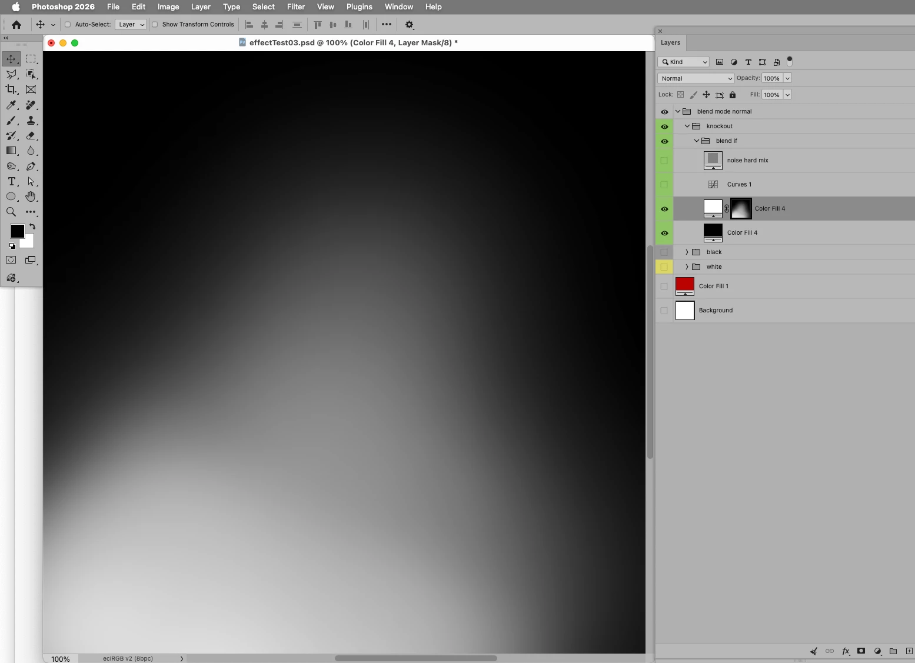Image resolution: width=915 pixels, height=663 pixels.
Task: Create a new group folder icon
Action: [893, 651]
